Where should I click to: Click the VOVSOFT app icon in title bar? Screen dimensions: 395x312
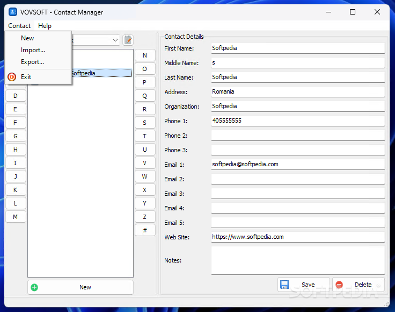click(x=13, y=12)
